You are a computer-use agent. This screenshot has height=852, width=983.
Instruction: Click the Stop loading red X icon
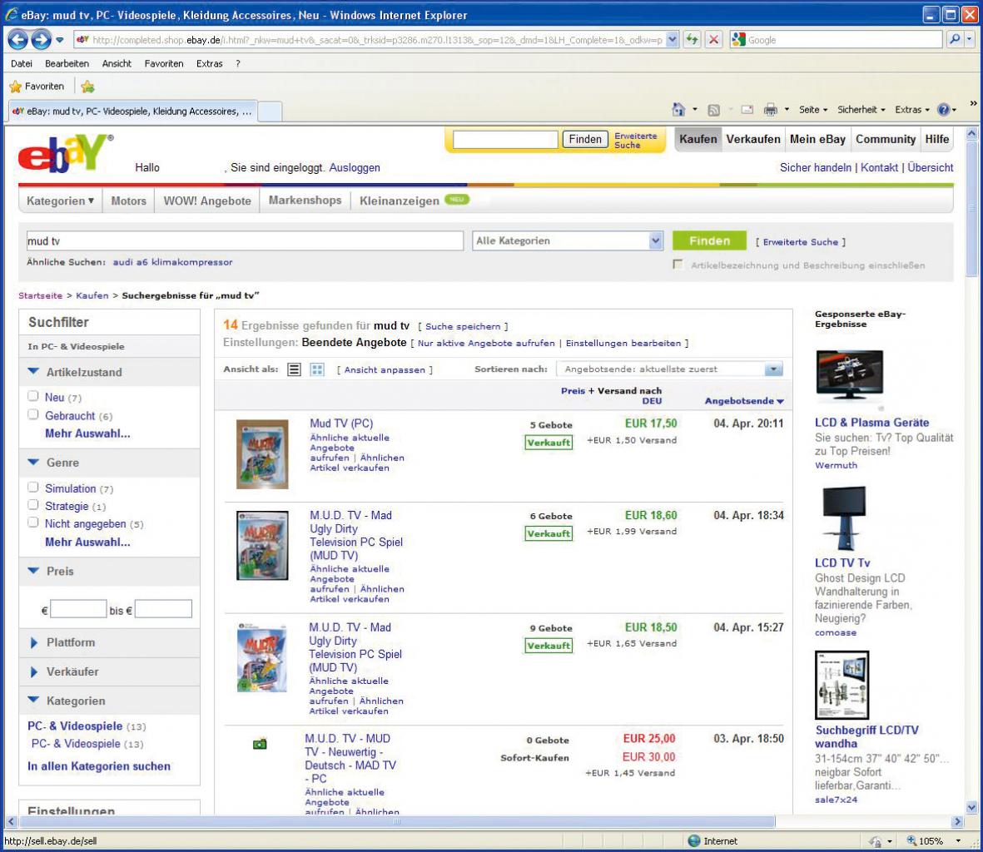[x=713, y=39]
